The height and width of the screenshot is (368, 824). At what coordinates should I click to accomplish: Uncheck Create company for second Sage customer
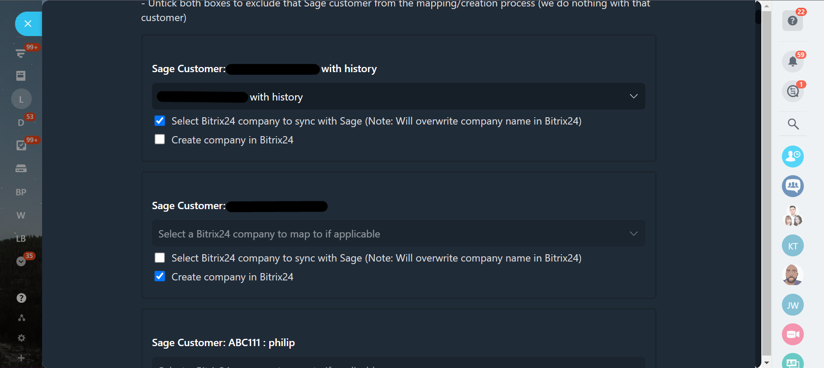coord(160,277)
